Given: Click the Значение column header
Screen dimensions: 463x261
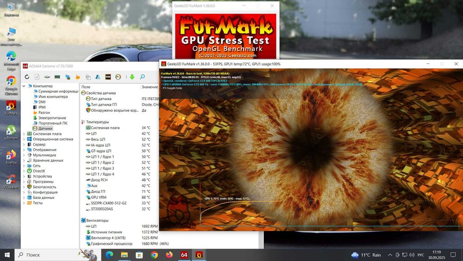Looking at the screenshot, I should pos(150,87).
